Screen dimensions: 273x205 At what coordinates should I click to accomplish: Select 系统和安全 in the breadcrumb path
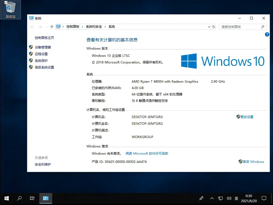point(94,27)
